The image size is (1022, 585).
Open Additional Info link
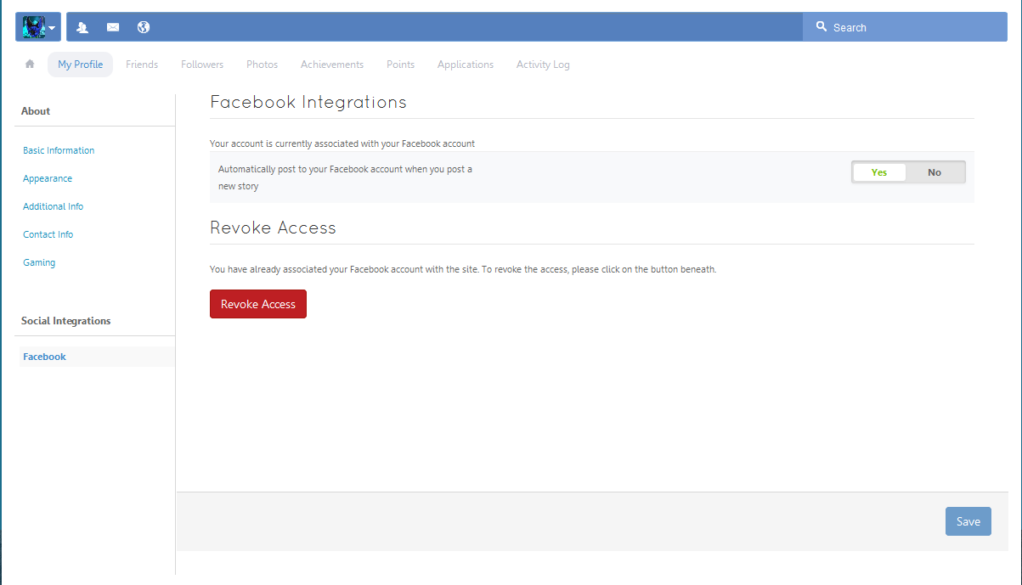(x=53, y=206)
